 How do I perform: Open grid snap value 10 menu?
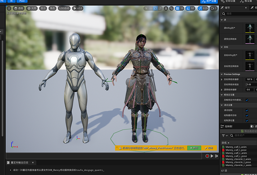click(x=182, y=8)
